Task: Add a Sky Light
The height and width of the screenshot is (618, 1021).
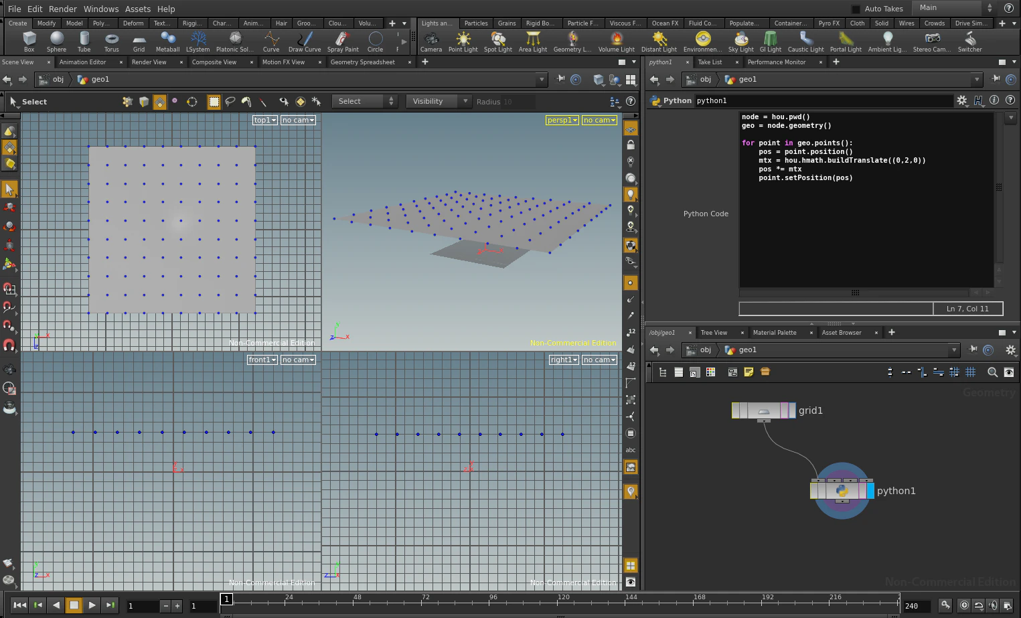Action: (x=741, y=42)
